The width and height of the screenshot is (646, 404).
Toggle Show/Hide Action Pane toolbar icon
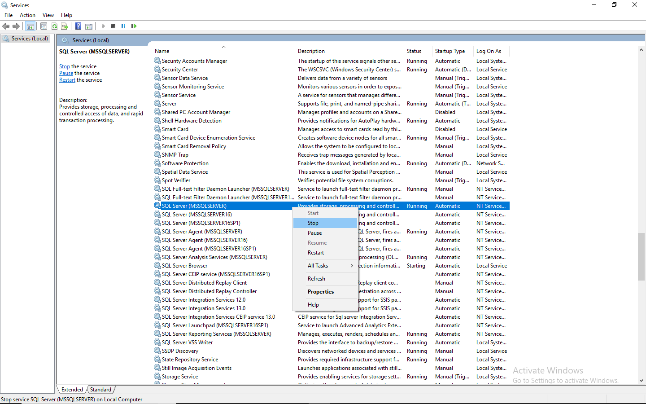tap(89, 26)
